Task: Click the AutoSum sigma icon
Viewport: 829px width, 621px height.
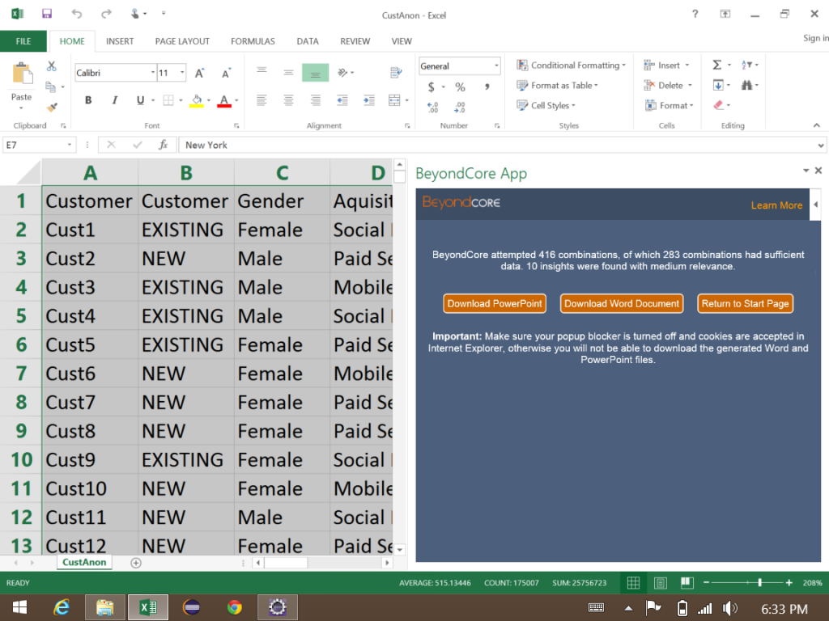Action: point(717,65)
